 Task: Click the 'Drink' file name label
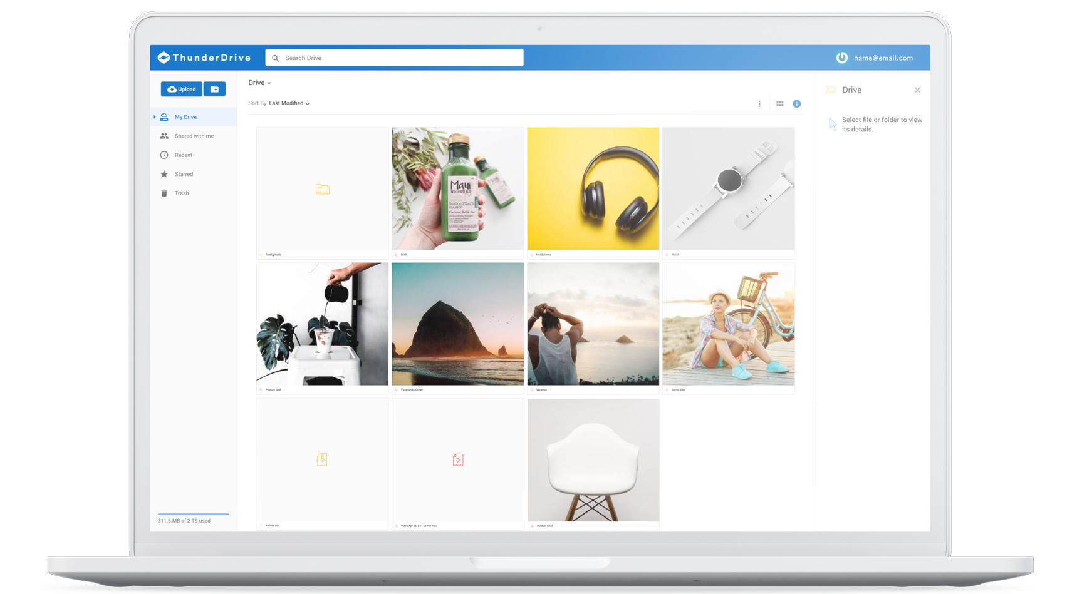pos(404,255)
